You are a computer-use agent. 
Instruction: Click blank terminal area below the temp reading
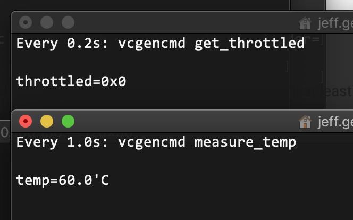pos(159,205)
